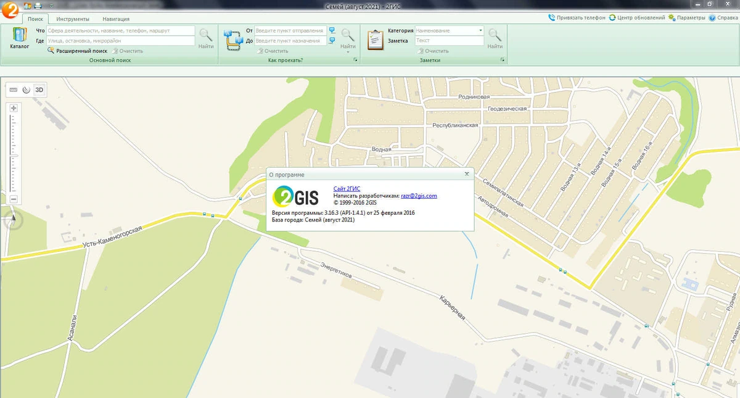Image resolution: width=740 pixels, height=398 pixels.
Task: Click the Найти magnifier in the Заметки group
Action: point(495,38)
